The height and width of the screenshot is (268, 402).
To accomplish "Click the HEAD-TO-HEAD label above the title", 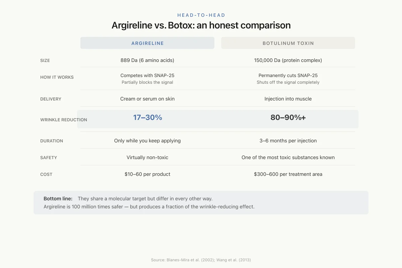I will pos(201,15).
